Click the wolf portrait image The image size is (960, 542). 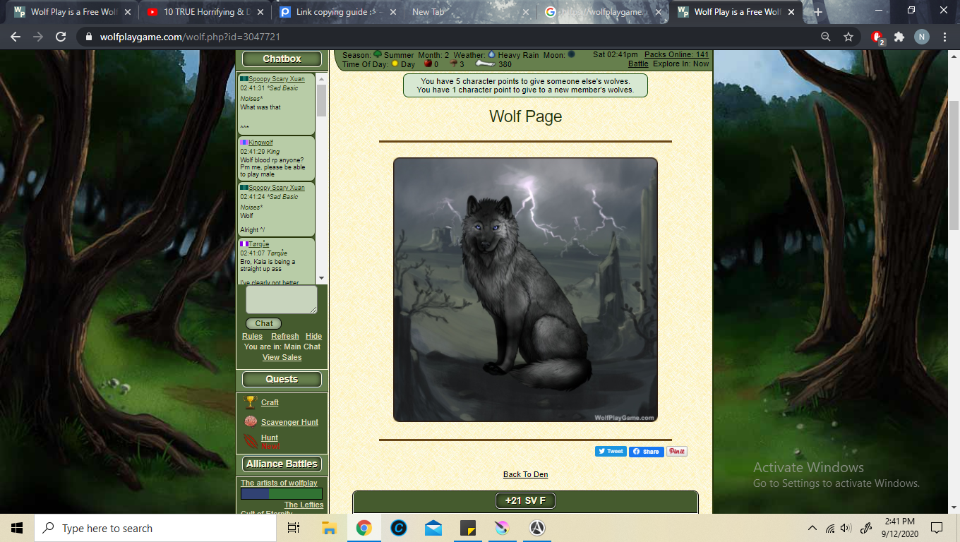525,289
